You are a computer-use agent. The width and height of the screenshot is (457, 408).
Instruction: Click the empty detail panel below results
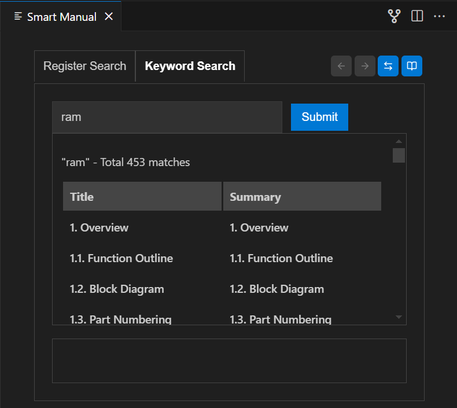pos(229,361)
